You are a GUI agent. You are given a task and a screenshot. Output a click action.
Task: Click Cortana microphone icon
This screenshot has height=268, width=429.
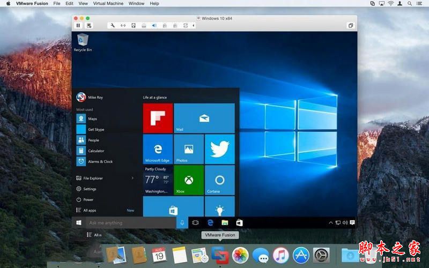click(x=182, y=222)
